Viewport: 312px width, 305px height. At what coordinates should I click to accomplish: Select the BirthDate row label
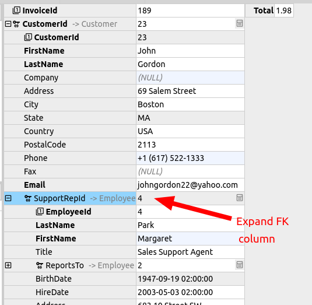pyautogui.click(x=70, y=279)
